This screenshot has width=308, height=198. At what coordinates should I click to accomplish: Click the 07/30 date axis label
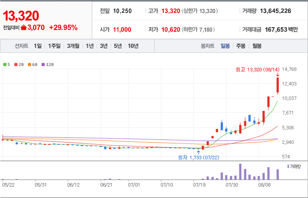pyautogui.click(x=232, y=185)
